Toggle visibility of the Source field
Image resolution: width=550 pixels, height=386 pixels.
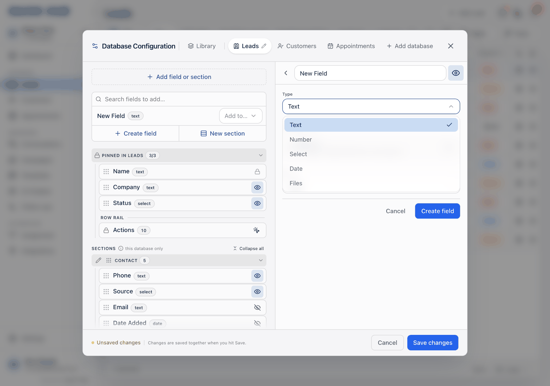tap(257, 292)
